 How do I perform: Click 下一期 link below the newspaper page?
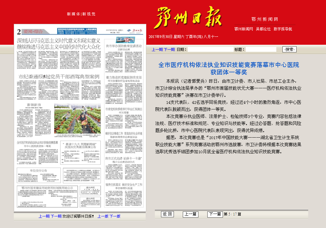click(56, 216)
